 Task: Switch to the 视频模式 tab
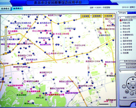5,9
